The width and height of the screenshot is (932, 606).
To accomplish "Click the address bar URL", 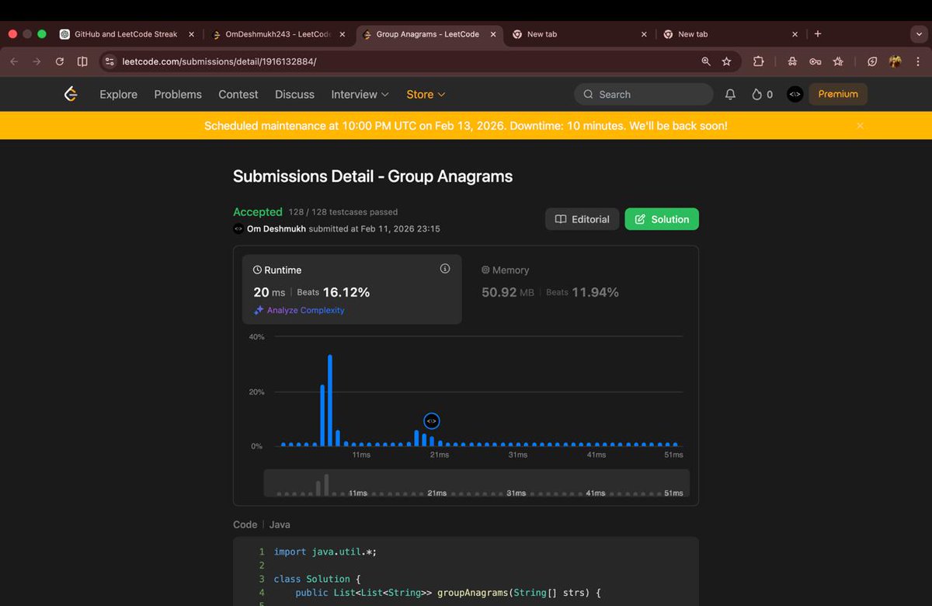I will [220, 61].
